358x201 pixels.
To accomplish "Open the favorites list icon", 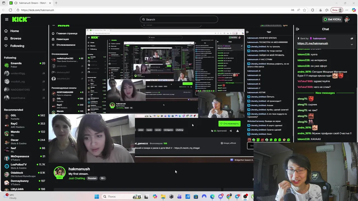I will [x=327, y=10].
